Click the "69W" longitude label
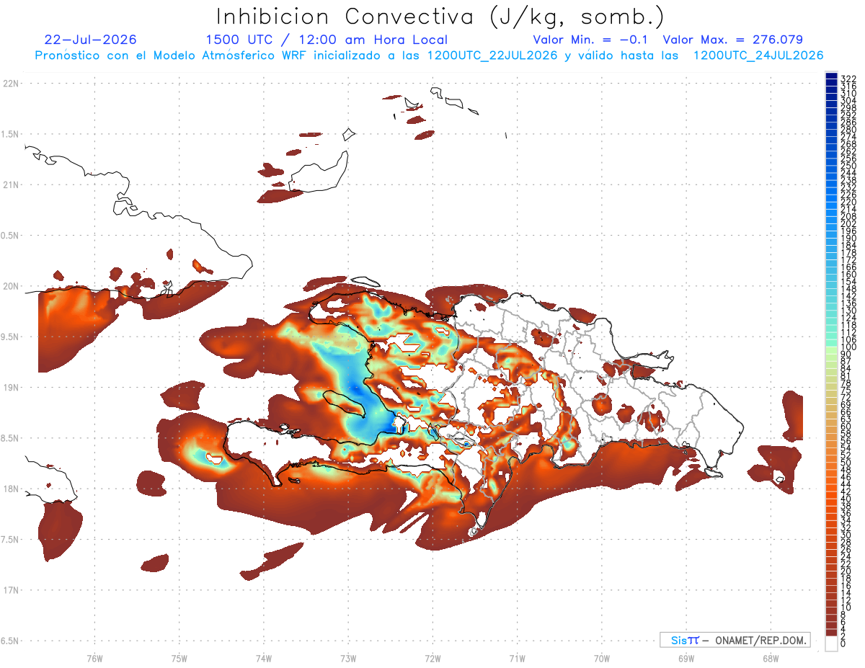This screenshot has width=865, height=668. [686, 659]
